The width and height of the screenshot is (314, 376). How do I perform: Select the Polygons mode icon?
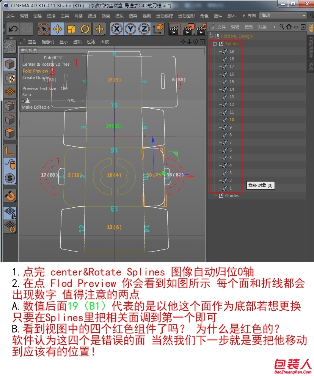tap(10, 133)
